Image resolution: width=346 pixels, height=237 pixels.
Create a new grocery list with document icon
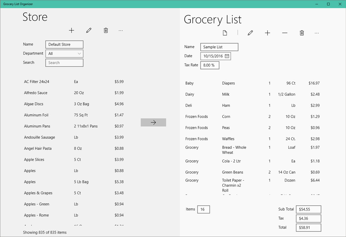[225, 33]
